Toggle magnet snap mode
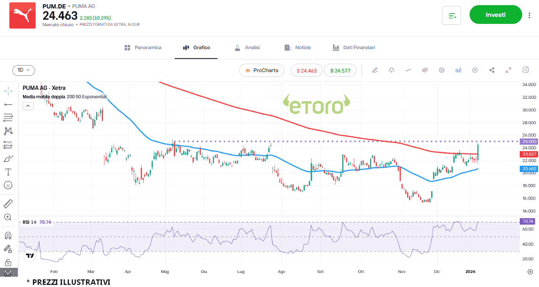Image resolution: width=539 pixels, height=287 pixels. (8, 235)
